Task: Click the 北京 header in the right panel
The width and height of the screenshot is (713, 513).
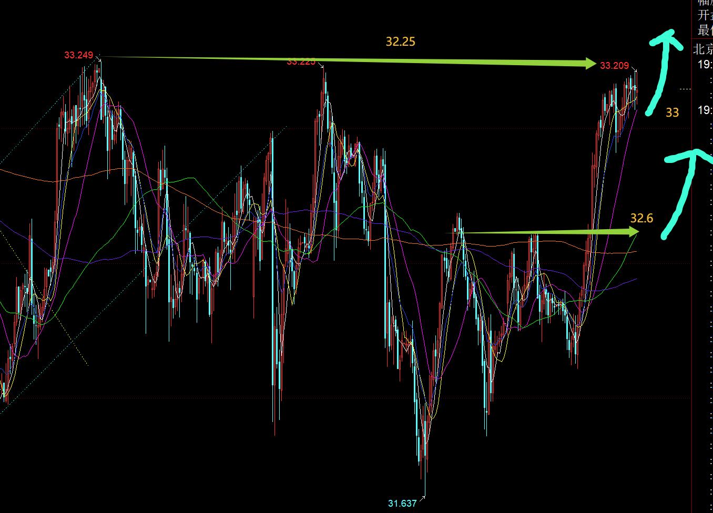Action: tap(704, 49)
